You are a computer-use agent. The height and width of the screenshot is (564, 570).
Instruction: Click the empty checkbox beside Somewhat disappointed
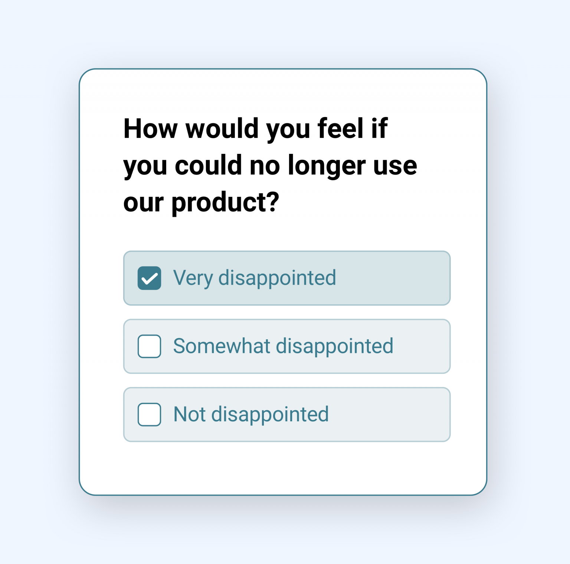click(x=149, y=346)
